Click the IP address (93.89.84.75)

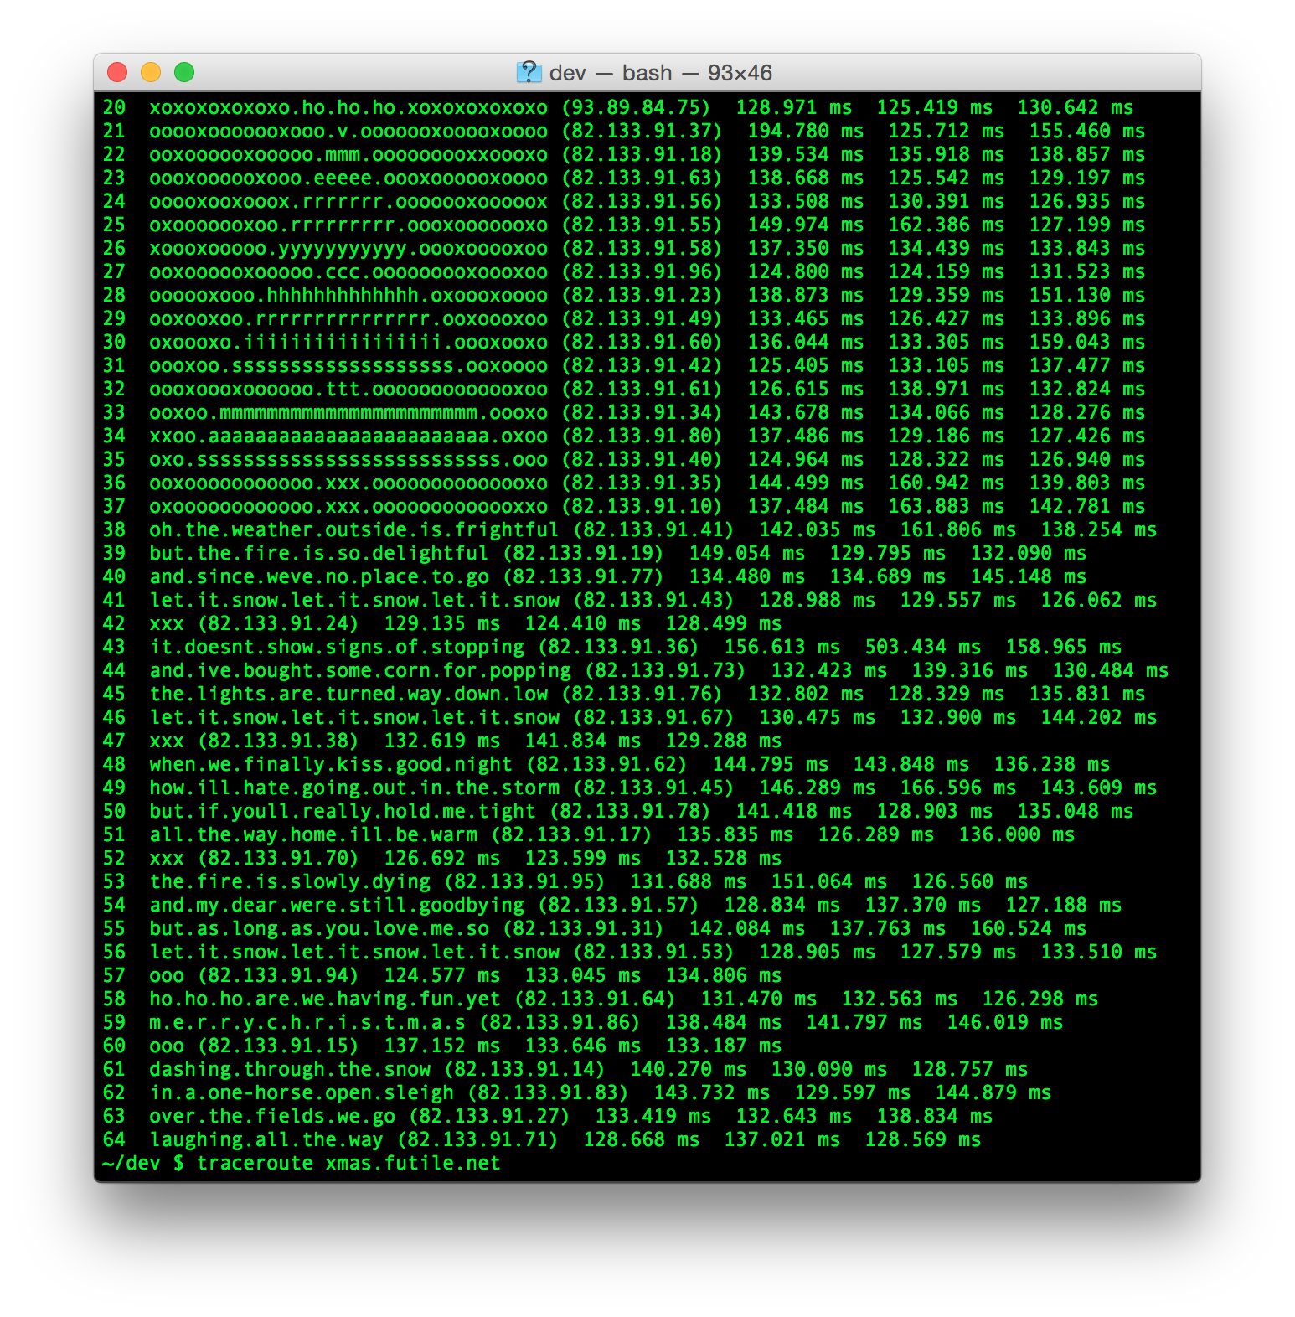point(636,107)
